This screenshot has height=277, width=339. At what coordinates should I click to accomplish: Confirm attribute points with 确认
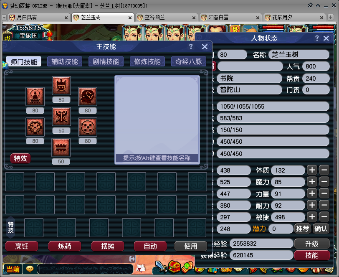pyautogui.click(x=321, y=229)
